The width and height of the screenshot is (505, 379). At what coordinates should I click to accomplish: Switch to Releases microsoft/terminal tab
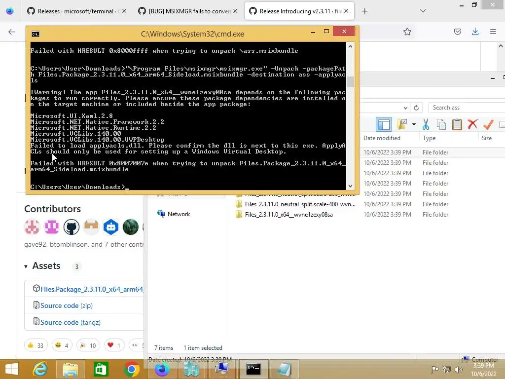[x=75, y=11]
